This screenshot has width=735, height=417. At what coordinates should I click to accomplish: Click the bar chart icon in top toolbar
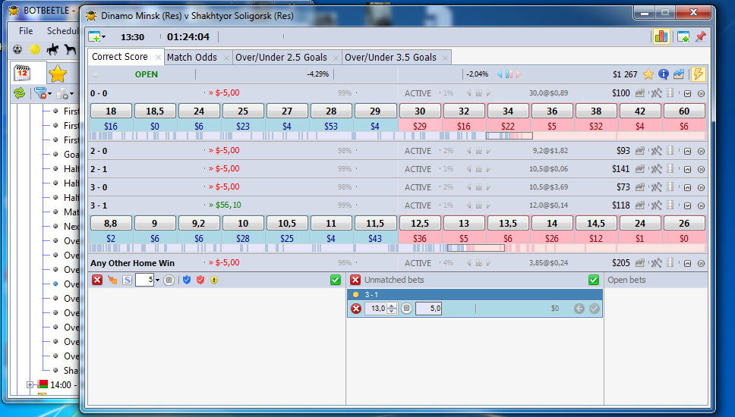[x=661, y=36]
